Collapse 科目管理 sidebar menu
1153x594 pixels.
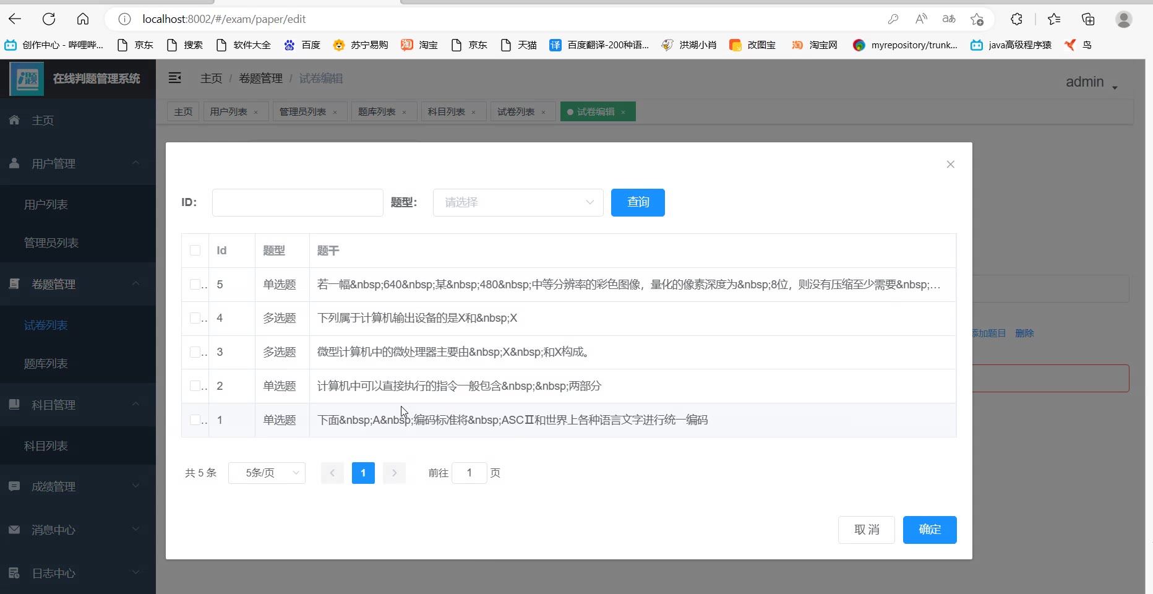click(78, 405)
